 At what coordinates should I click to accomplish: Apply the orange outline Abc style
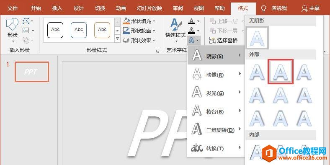coord(102,30)
